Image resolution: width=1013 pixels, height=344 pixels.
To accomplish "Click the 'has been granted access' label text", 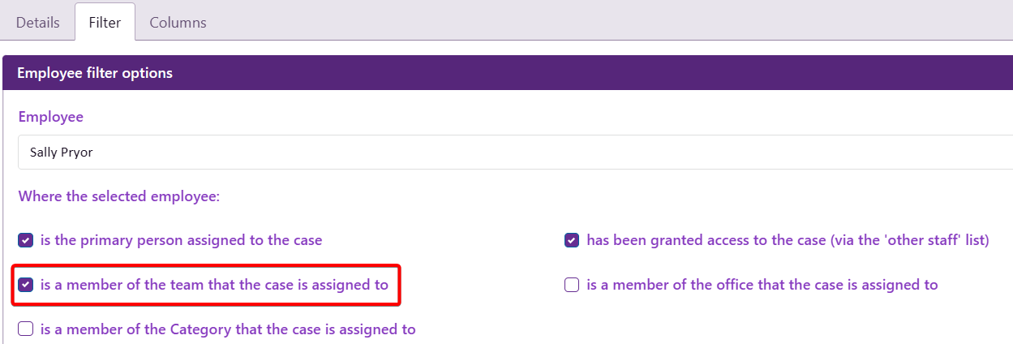I will pyautogui.click(x=788, y=240).
